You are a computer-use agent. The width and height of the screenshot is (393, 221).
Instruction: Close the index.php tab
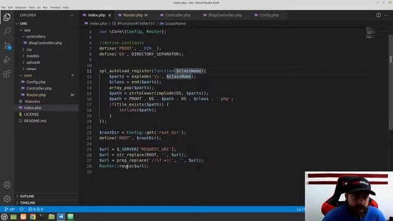click(109, 15)
